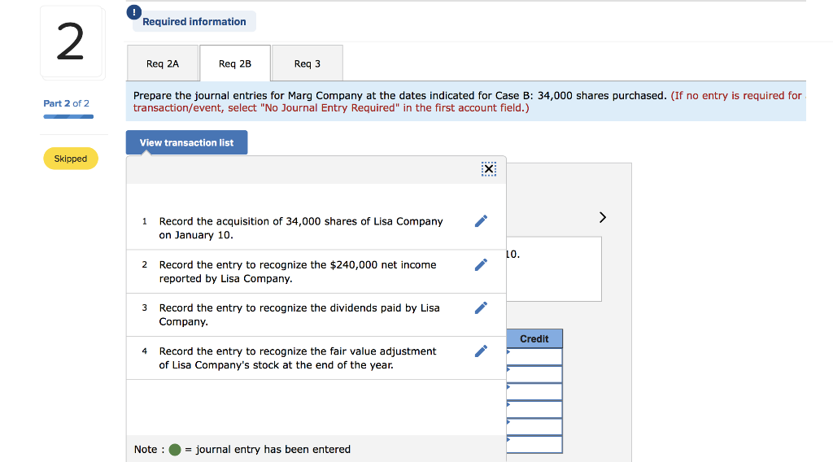Click the fourth Credit input cell
This screenshot has height=462, width=833.
pos(534,409)
